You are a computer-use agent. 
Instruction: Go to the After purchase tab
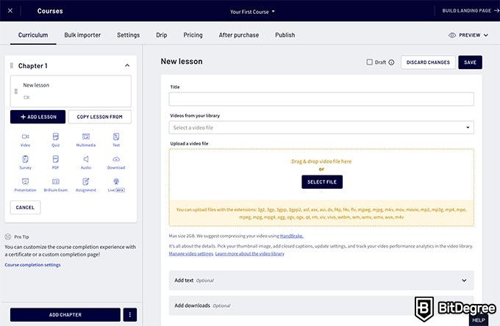tap(238, 35)
